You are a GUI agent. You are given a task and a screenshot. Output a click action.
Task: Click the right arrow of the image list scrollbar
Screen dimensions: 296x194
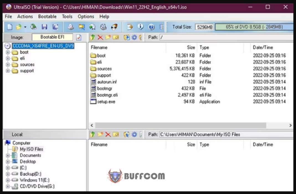(x=290, y=125)
